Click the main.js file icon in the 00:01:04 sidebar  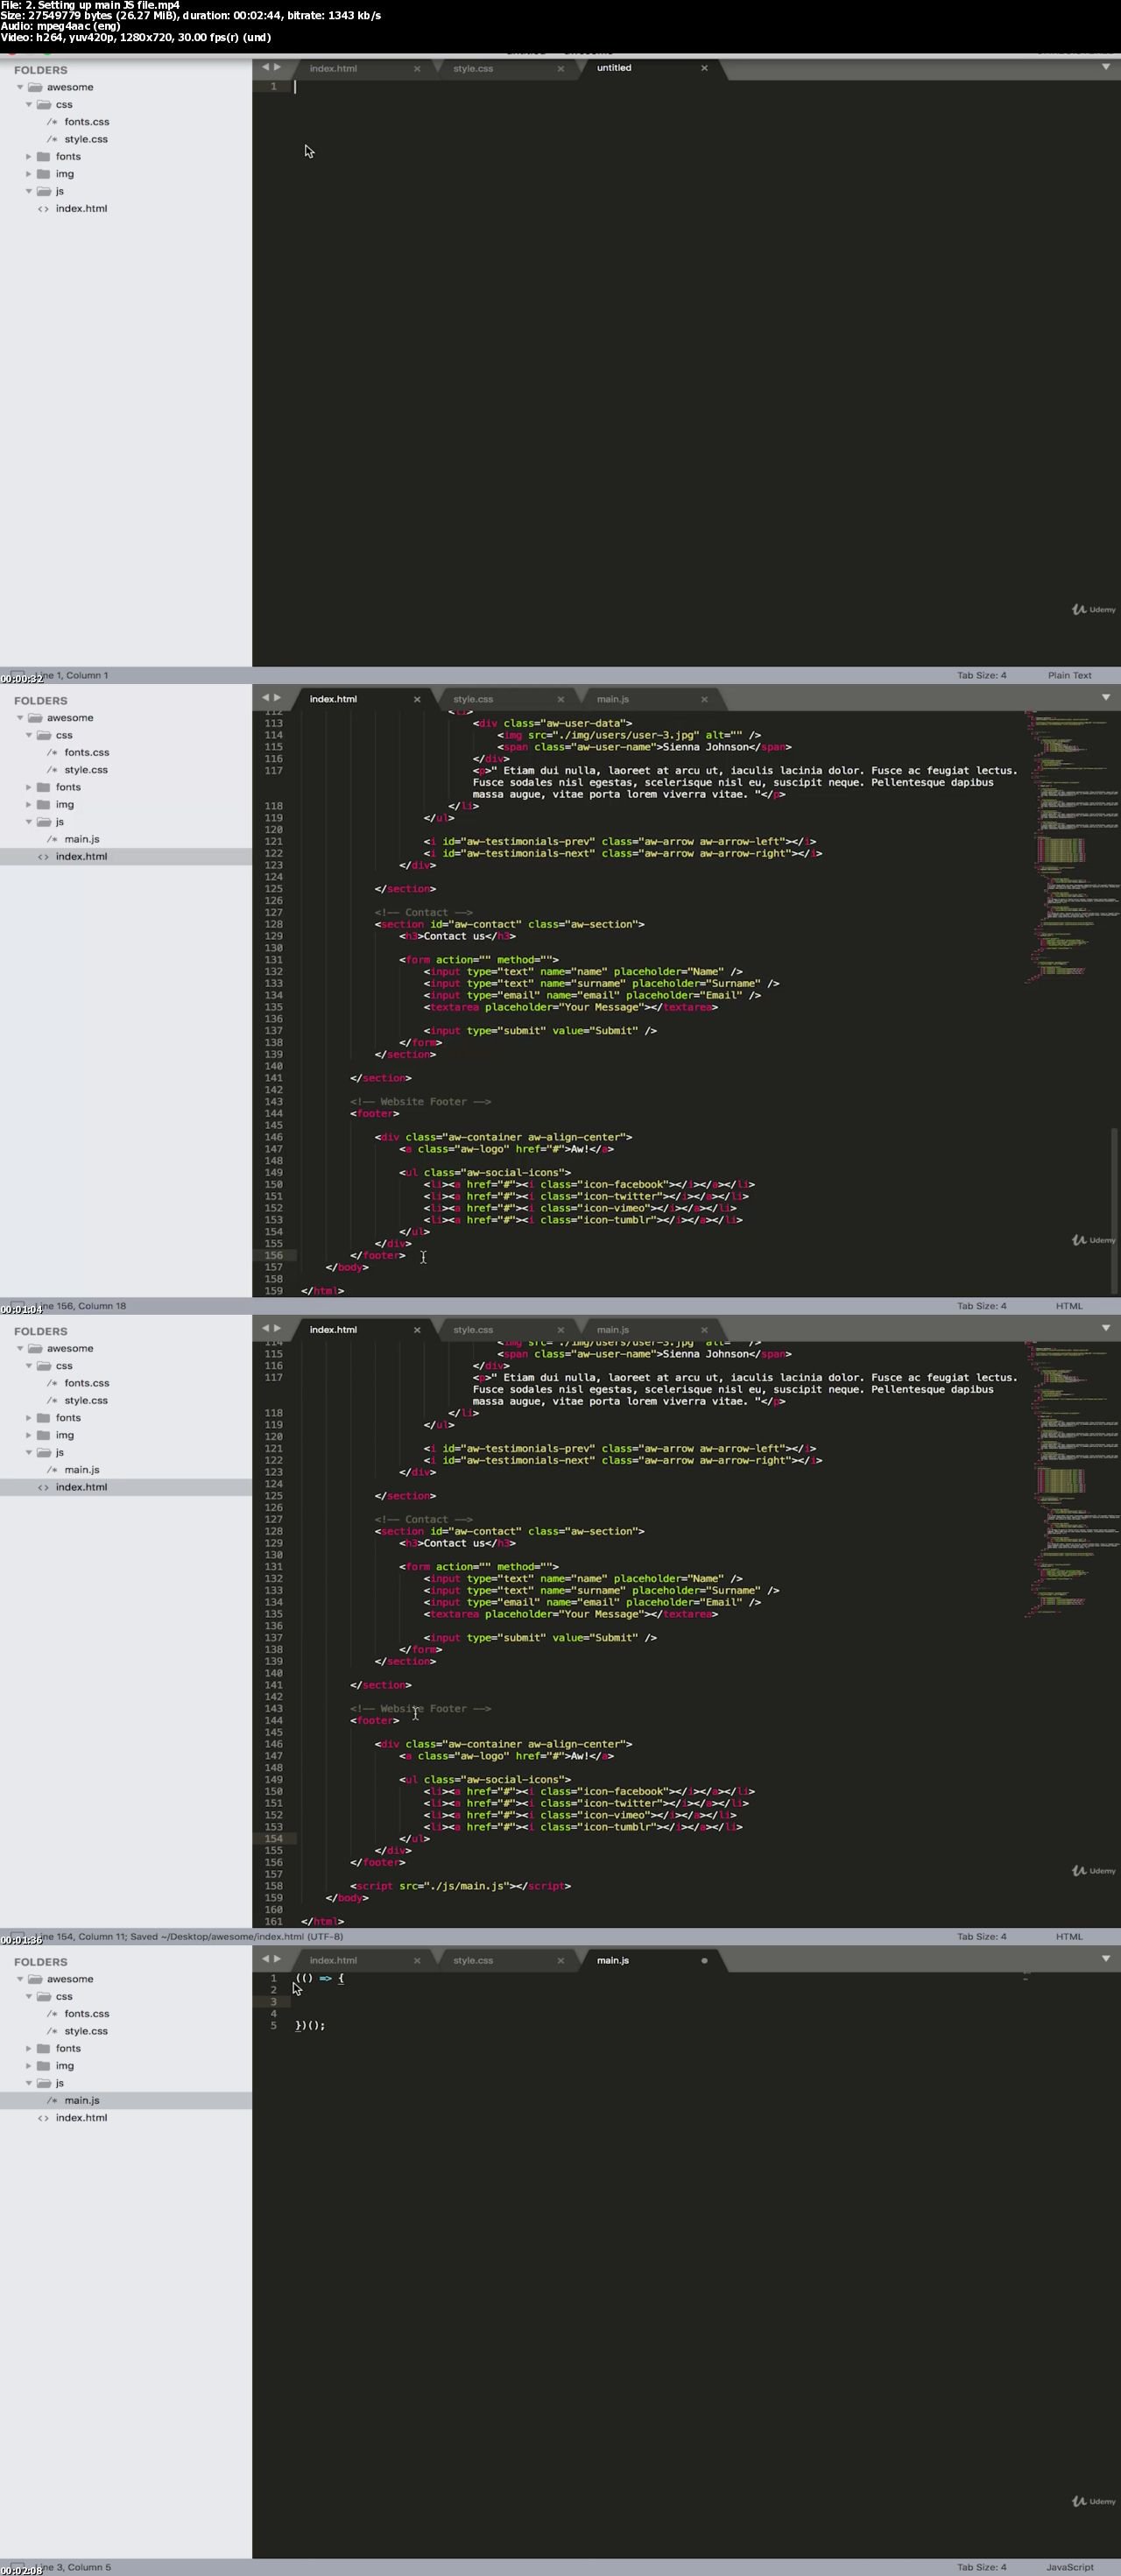52,839
